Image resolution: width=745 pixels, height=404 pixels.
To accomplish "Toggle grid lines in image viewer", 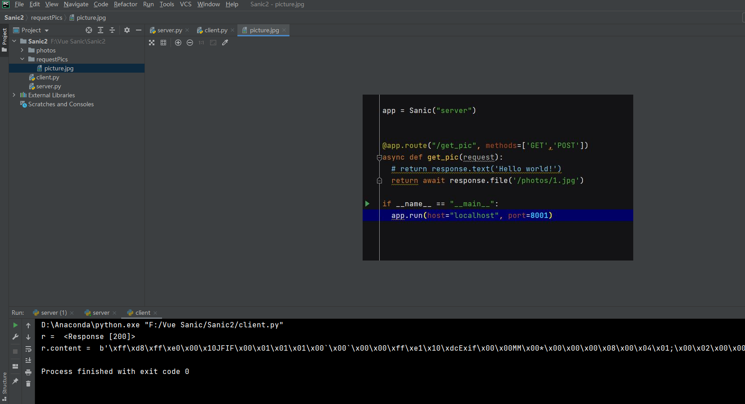I will (163, 43).
